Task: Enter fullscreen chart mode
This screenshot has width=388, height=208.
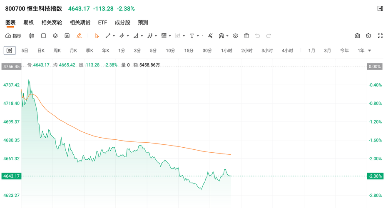Action: tap(380, 36)
